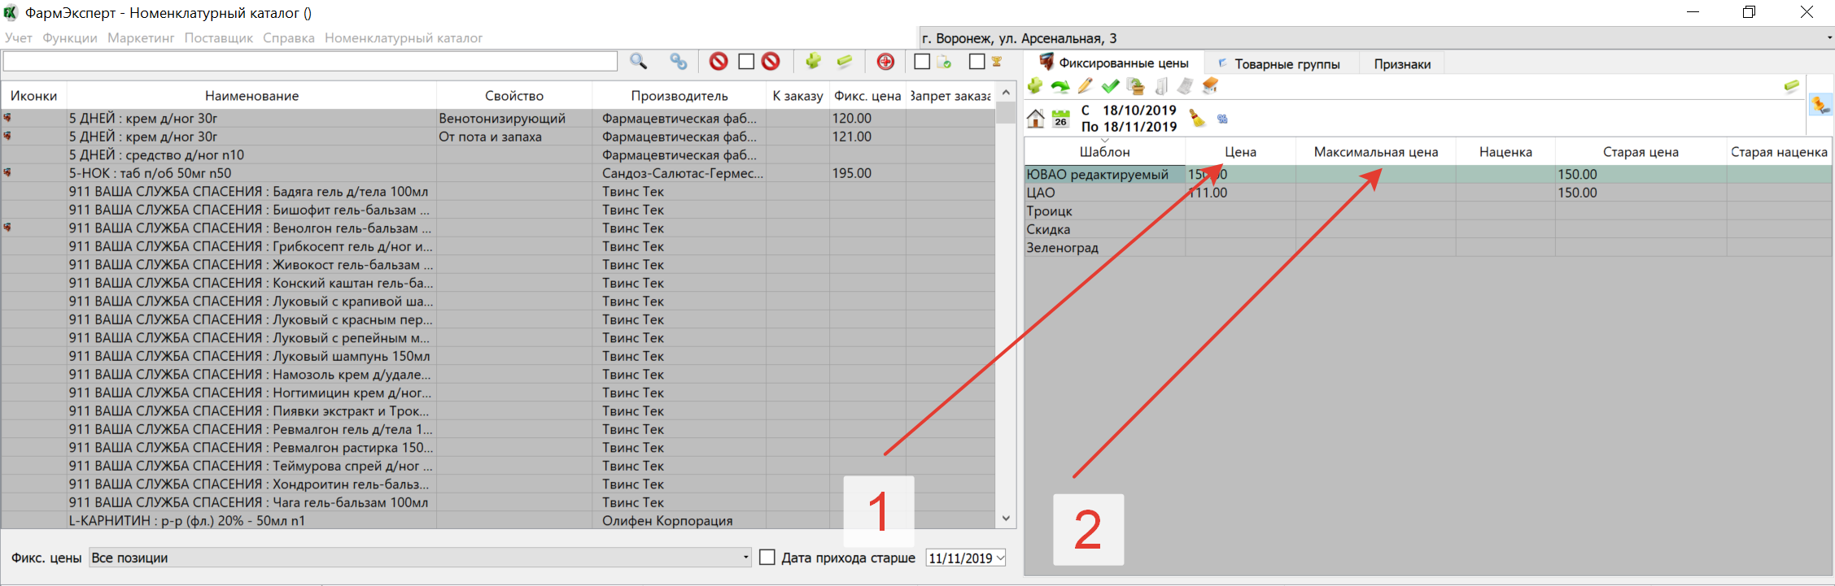Screen dimensions: 1835x586
Task: Open the Маркетинг menu
Action: click(141, 38)
